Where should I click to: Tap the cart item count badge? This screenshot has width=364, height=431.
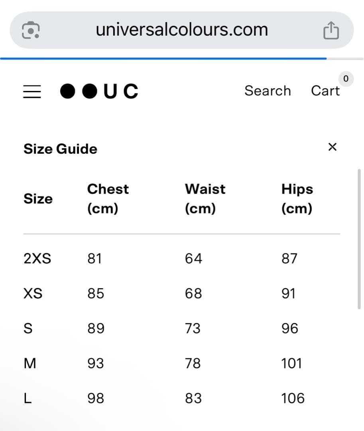(x=346, y=79)
